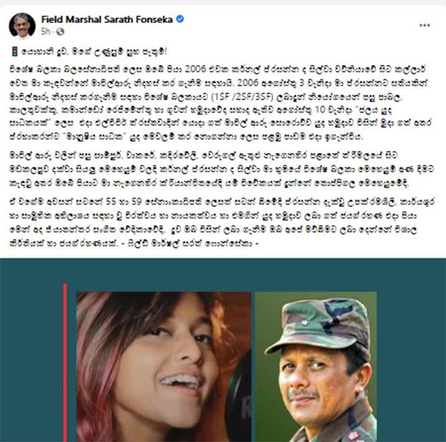
Task: Click the (1SF /2SF/3SF) text in post
Action: (243, 97)
